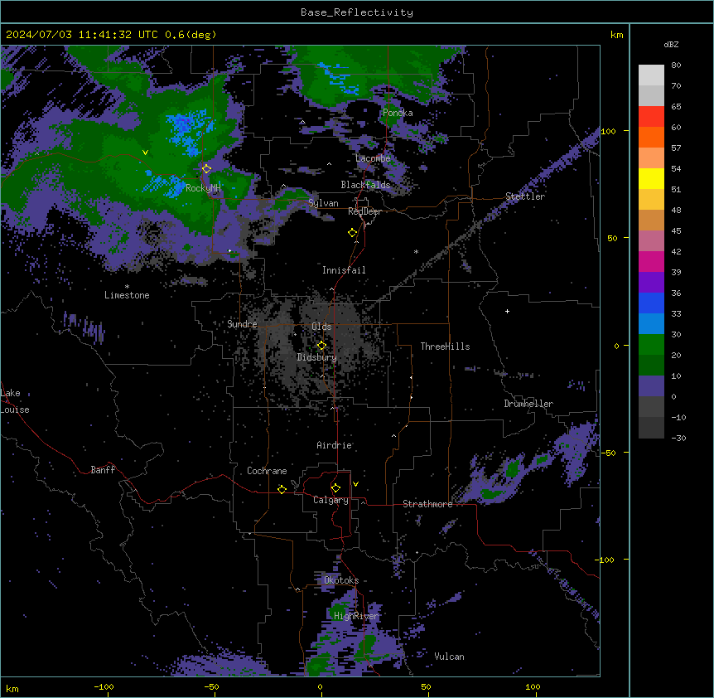The image size is (714, 698).
Task: Click the yellow diamond between Olds and Didsbury
Action: (321, 346)
